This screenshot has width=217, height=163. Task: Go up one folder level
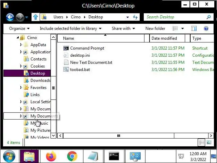(x=36, y=17)
